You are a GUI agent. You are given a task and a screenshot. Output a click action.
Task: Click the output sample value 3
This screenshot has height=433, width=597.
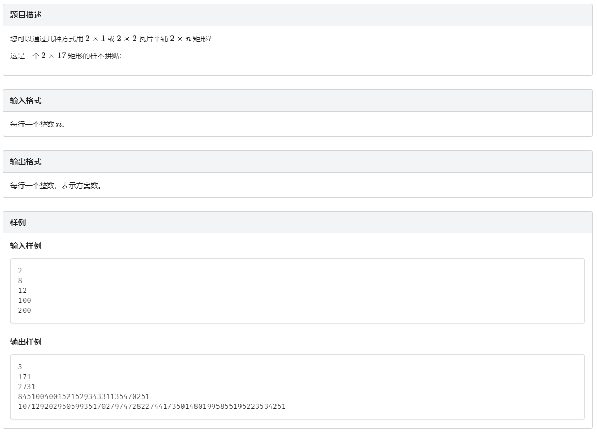20,367
